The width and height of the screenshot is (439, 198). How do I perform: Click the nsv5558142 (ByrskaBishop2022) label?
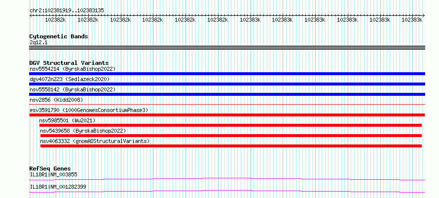pyautogui.click(x=73, y=89)
